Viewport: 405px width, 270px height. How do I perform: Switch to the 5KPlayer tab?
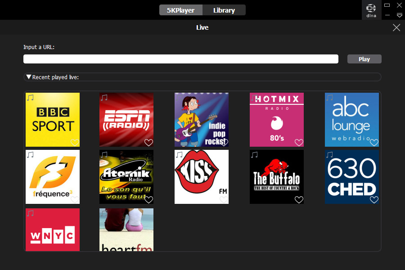pos(180,10)
